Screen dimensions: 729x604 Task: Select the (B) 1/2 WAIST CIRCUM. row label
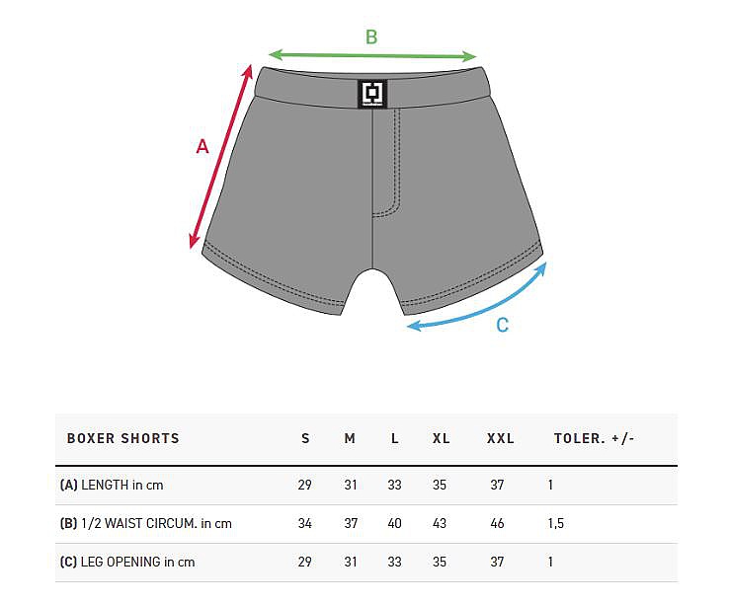point(145,524)
